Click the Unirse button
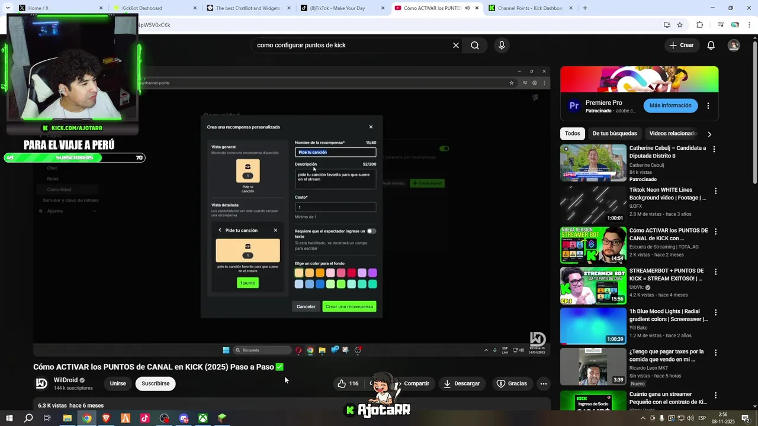 click(x=118, y=383)
